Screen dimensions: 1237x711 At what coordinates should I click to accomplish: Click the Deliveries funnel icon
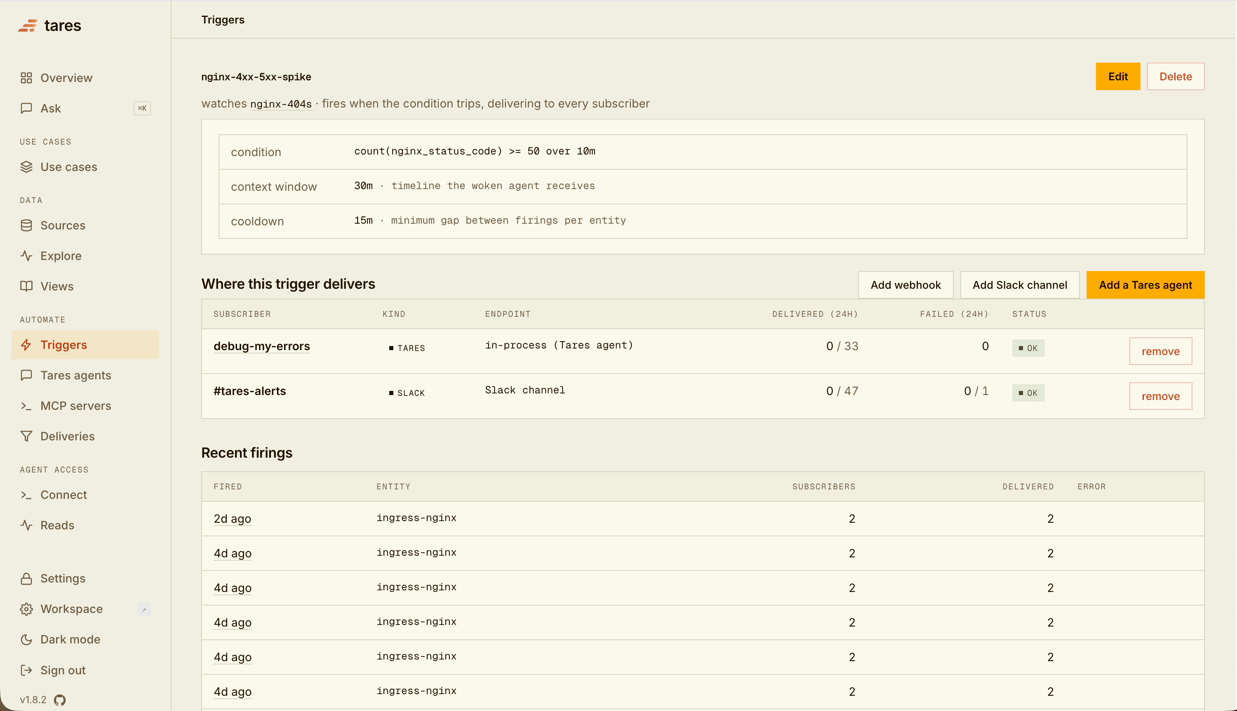tap(26, 436)
